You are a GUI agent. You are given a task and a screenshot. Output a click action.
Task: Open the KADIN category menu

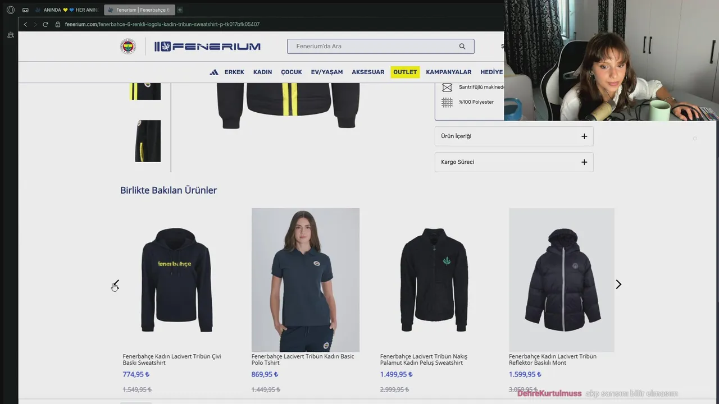[x=262, y=72]
